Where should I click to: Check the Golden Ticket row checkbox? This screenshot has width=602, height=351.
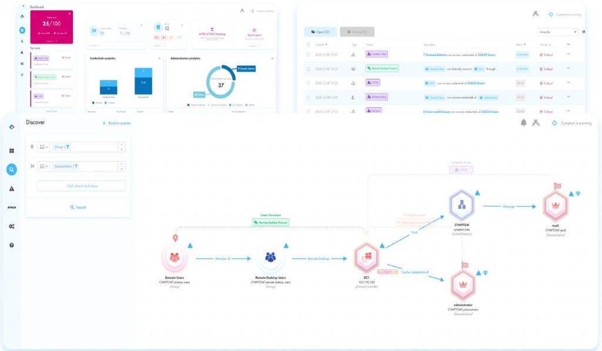308,55
